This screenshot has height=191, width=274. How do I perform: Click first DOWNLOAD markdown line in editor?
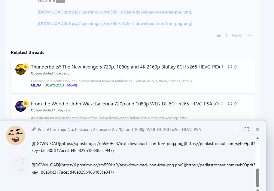[143, 147]
